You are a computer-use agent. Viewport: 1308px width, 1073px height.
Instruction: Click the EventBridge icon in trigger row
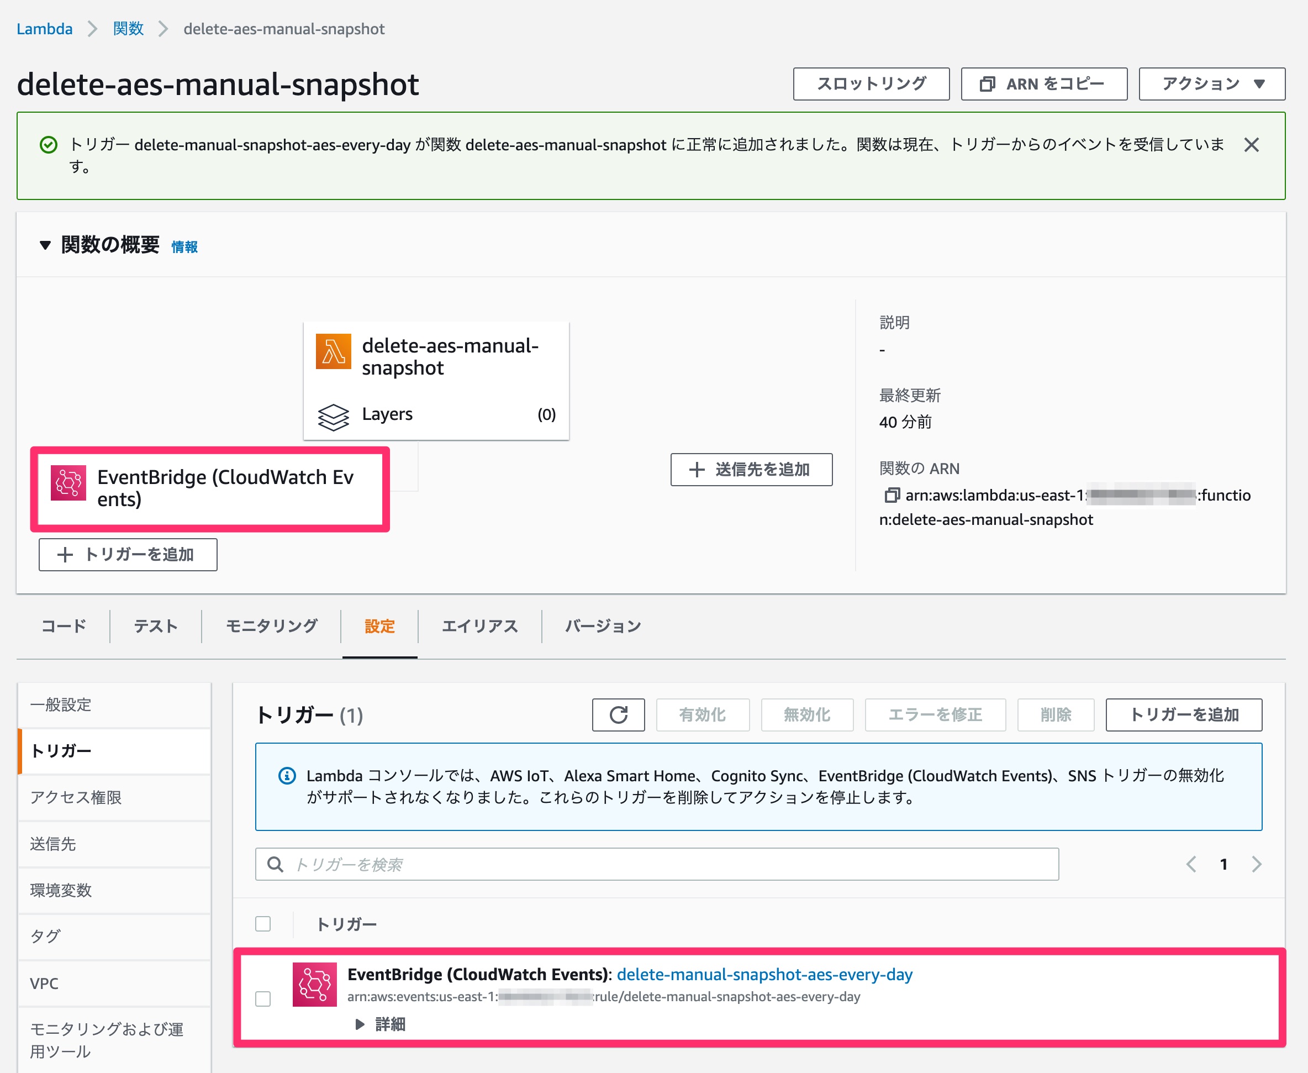tap(314, 985)
